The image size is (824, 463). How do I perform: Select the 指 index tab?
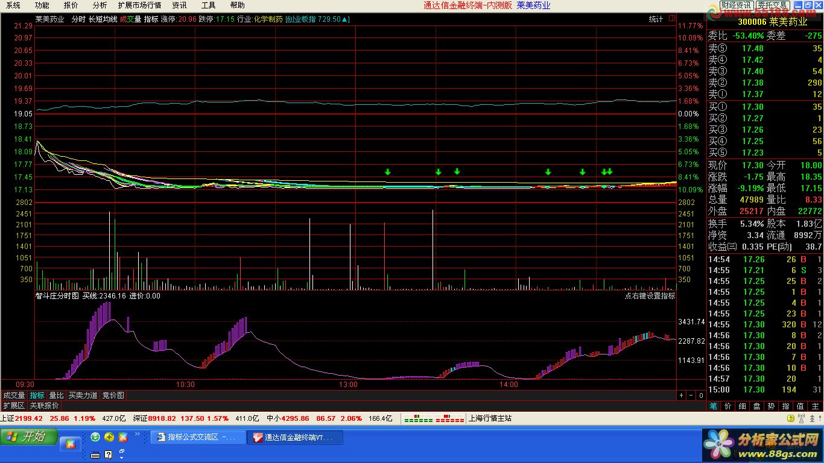click(x=785, y=406)
